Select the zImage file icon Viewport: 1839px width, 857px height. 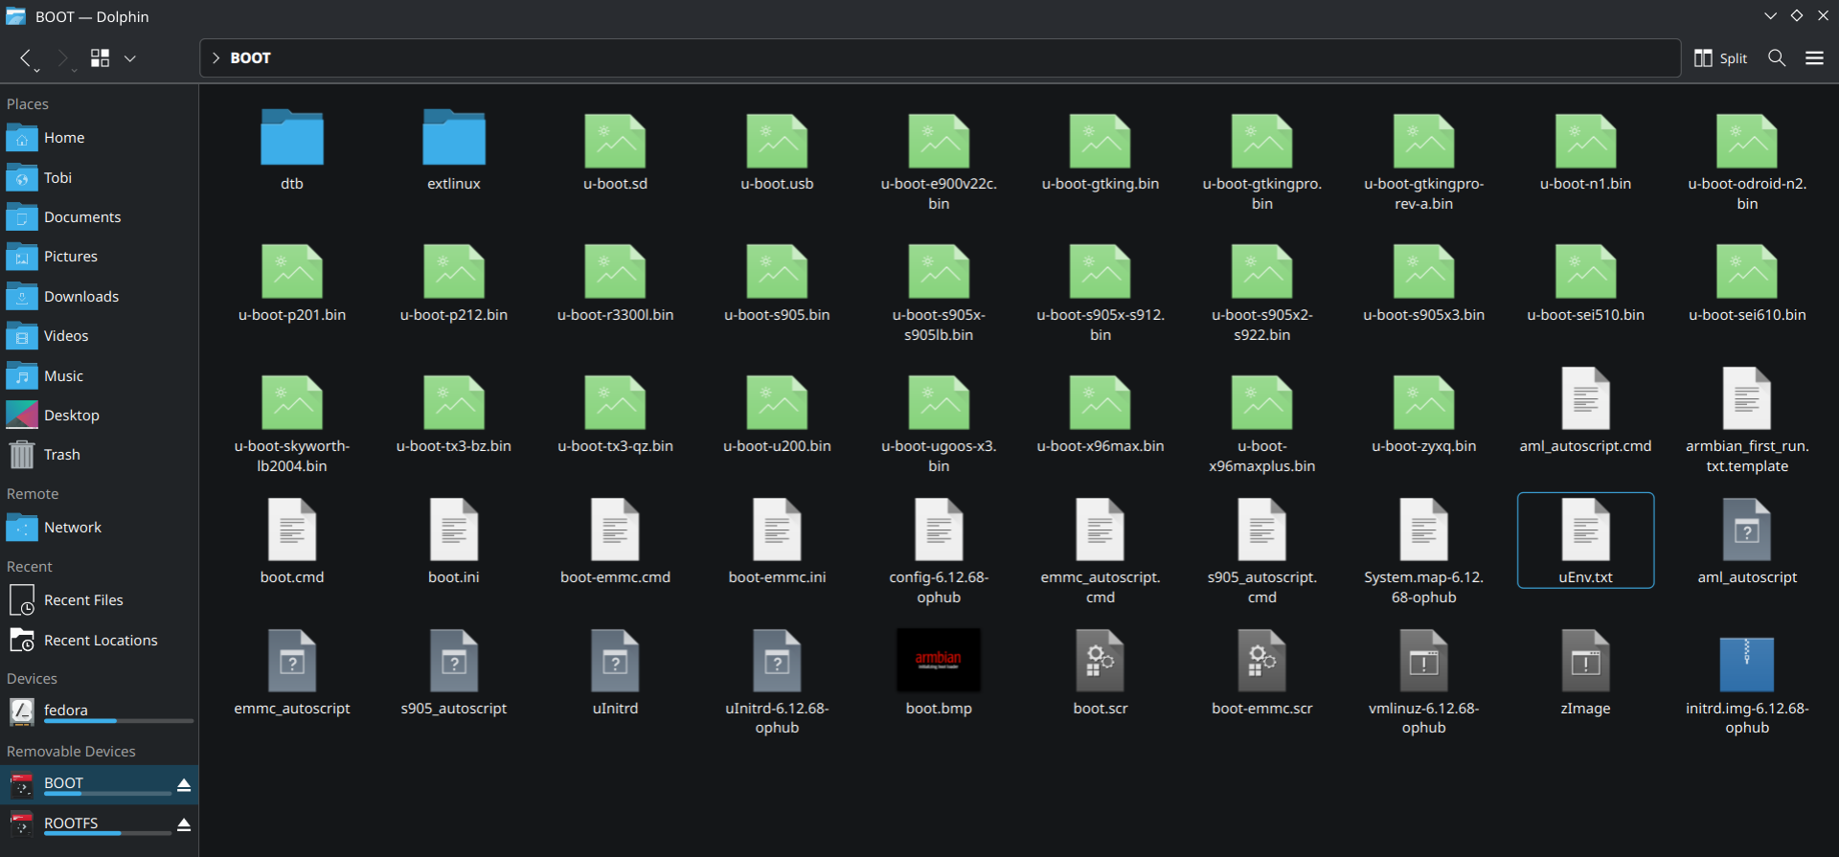(x=1584, y=660)
